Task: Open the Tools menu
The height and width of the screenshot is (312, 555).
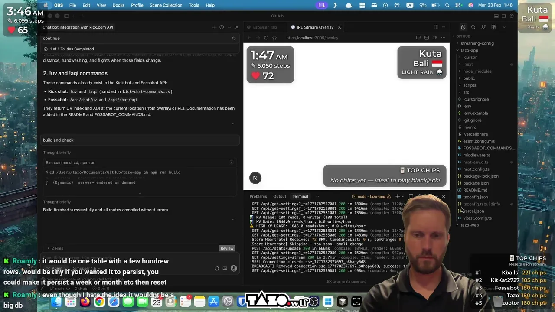Action: pos(194,5)
